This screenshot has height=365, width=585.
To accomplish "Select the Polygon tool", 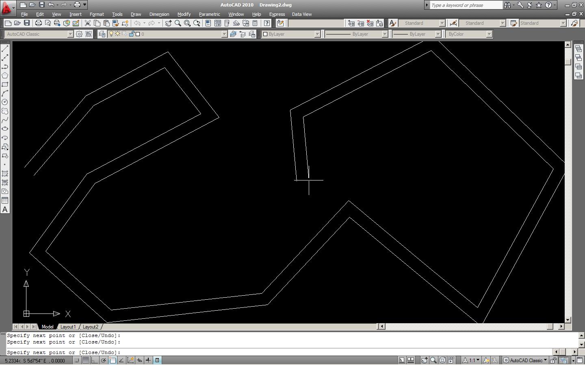I will click(5, 75).
